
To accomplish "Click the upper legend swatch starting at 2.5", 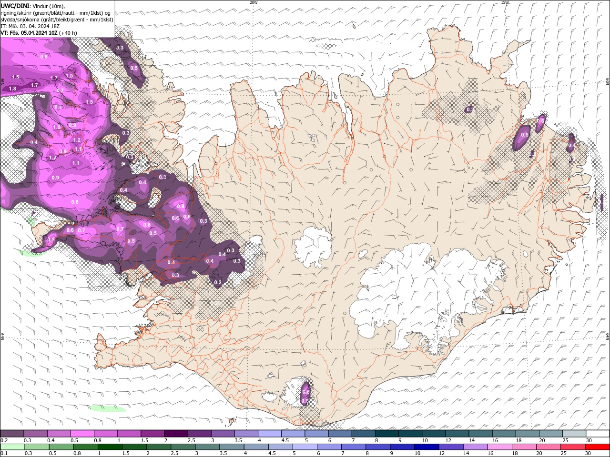I will point(199,434).
